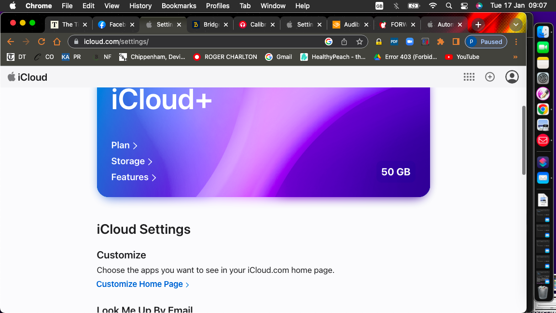
Task: Open the padlock extension icon
Action: tap(379, 42)
